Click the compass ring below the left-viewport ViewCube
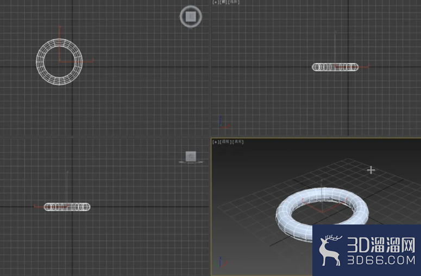This screenshot has height=276, width=421. pyautogui.click(x=191, y=162)
